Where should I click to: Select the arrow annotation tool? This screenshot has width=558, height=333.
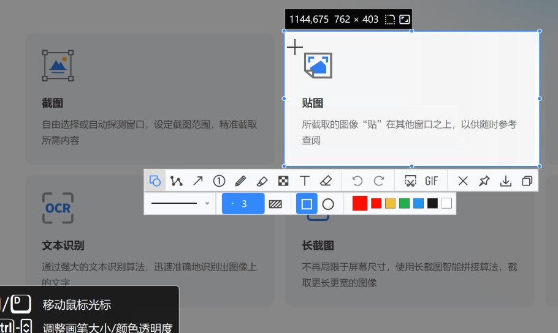click(x=198, y=181)
